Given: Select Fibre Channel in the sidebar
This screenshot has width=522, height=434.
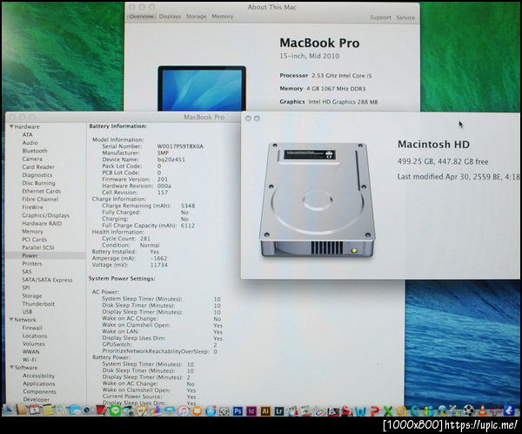Looking at the screenshot, I should (40, 200).
